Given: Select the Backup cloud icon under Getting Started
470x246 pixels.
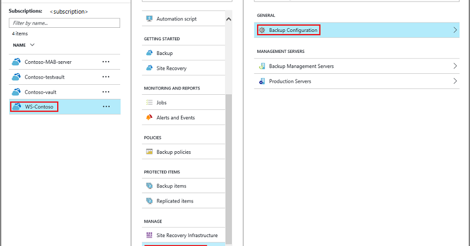Looking at the screenshot, I should pyautogui.click(x=149, y=53).
